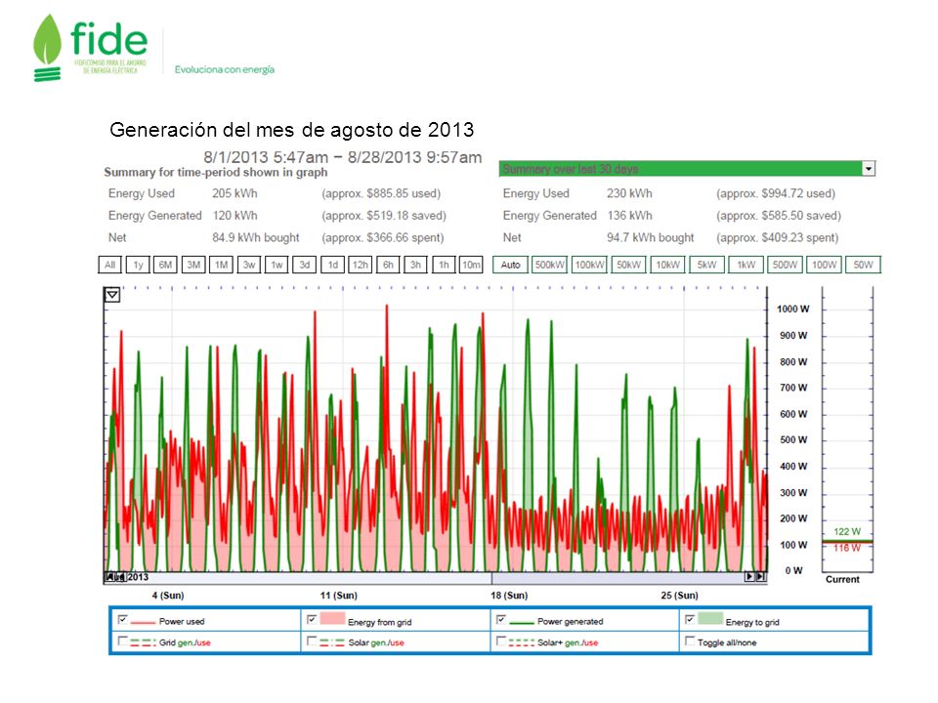Image resolution: width=938 pixels, height=703 pixels.
Task: Toggle the Energy from grid checkbox
Action: [312, 619]
